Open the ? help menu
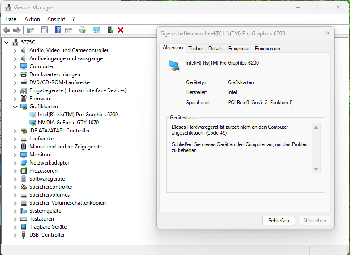Viewport: 350px width, 255px height. click(73, 19)
